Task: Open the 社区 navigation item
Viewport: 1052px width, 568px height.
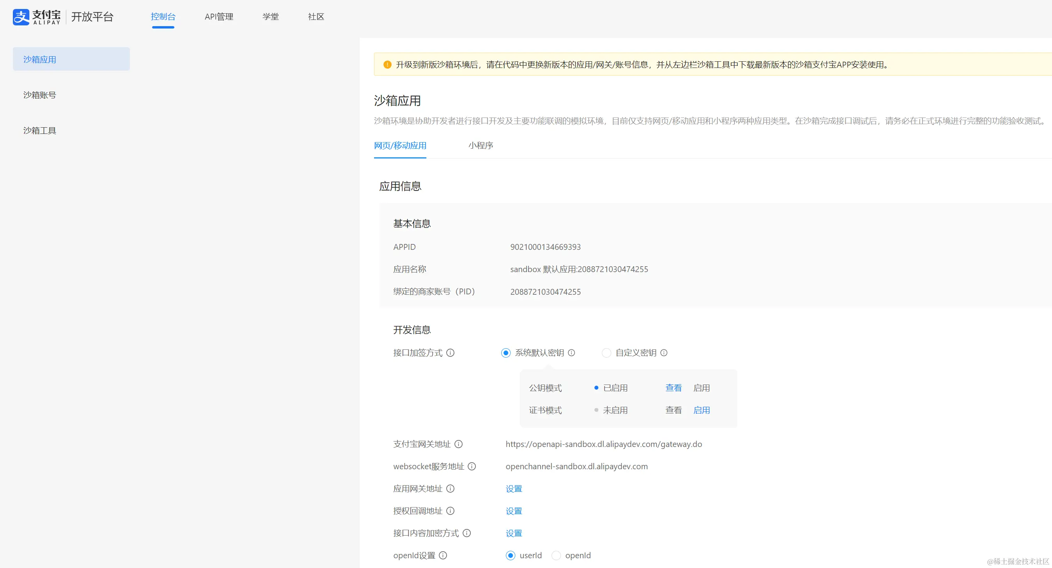Action: (316, 17)
